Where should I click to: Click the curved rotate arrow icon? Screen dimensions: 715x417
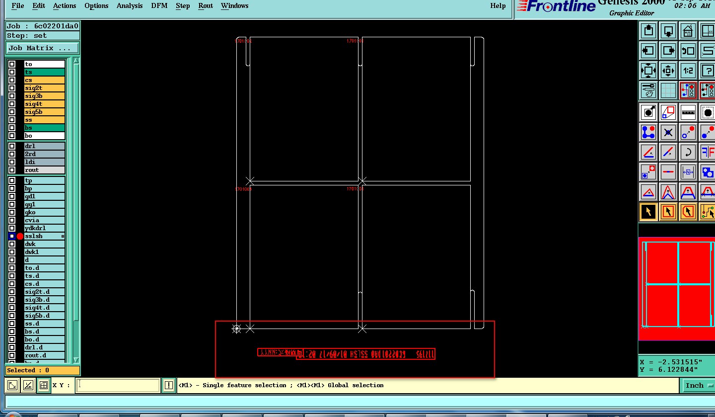pyautogui.click(x=688, y=152)
